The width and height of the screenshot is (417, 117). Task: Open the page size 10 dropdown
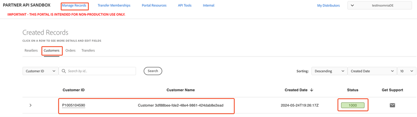(407, 71)
